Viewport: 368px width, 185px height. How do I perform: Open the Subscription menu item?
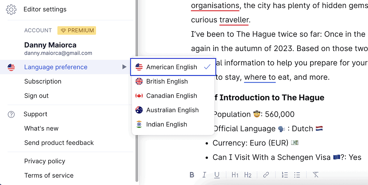pos(43,82)
